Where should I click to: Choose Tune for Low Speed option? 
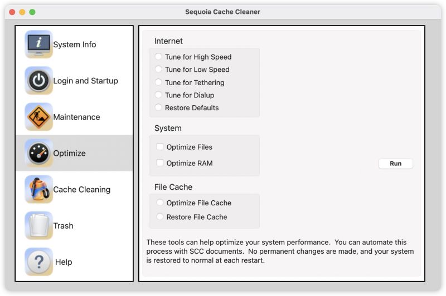(159, 70)
